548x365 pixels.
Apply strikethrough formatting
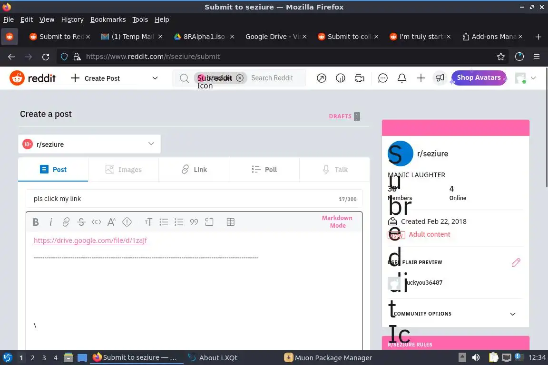(x=81, y=222)
